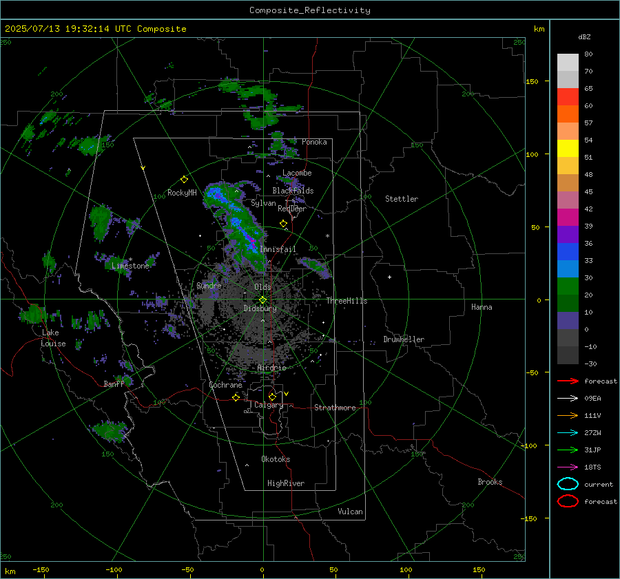Click the HighRiver town label
Screen dimensions: 620x579
coord(286,483)
